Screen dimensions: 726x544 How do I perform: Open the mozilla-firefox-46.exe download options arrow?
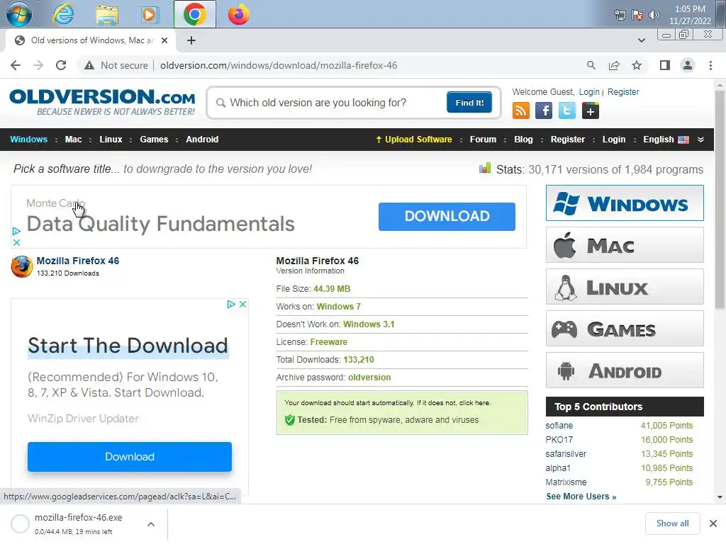[x=151, y=524]
